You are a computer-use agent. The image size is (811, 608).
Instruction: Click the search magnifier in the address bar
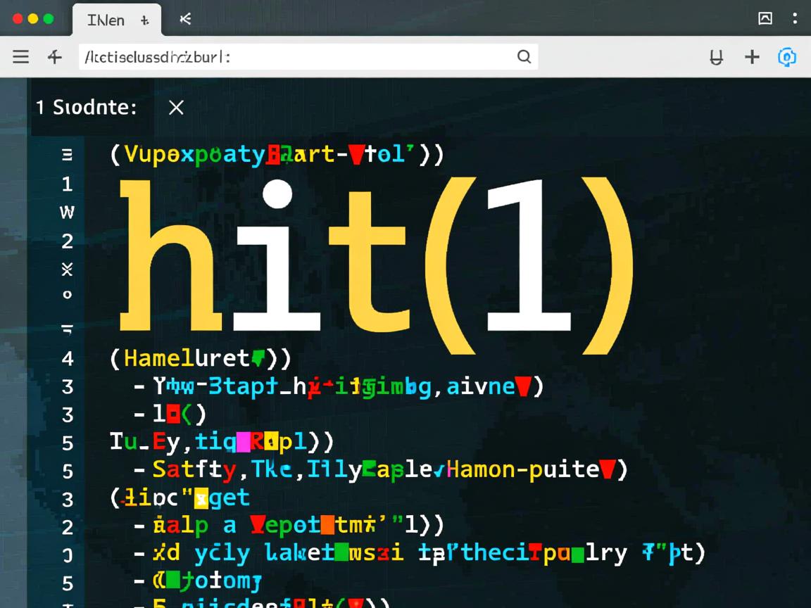click(524, 57)
